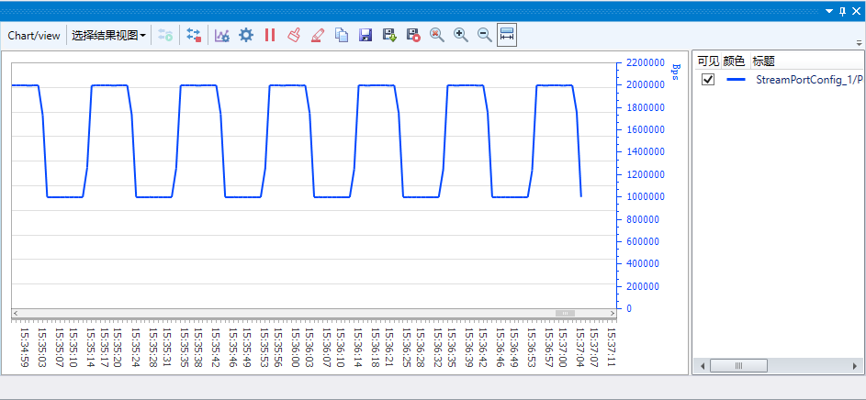
Task: Reset zoom with the red magnifier icon
Action: [436, 35]
